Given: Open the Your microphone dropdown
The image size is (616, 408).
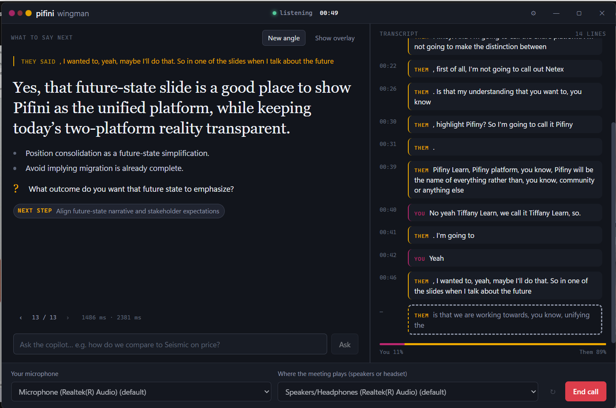Looking at the screenshot, I should pos(141,392).
